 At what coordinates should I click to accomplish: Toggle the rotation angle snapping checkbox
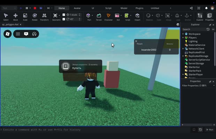[x=64, y=19]
